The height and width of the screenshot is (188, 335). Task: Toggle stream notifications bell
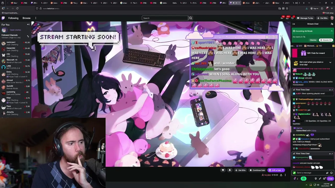(x=230, y=170)
